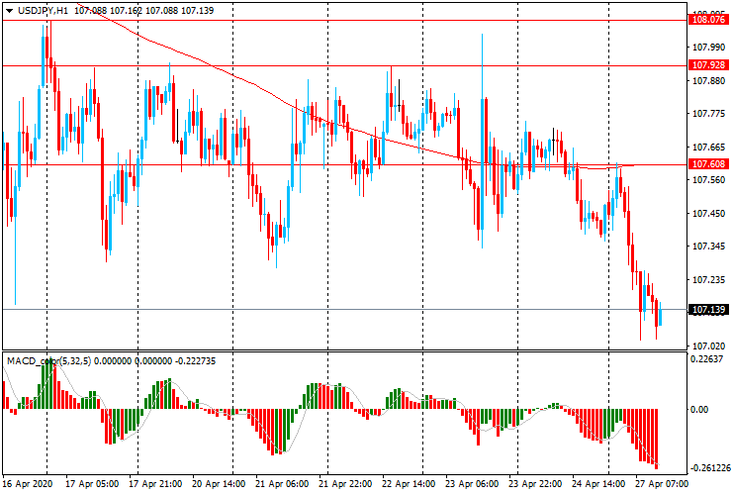Select the 107.990 price scale value
Screen dimensions: 732x495
point(708,48)
